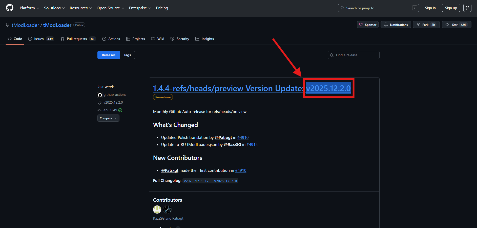Open the tModLoader repository name link
Viewport: 477px width, 228px height.
point(57,25)
